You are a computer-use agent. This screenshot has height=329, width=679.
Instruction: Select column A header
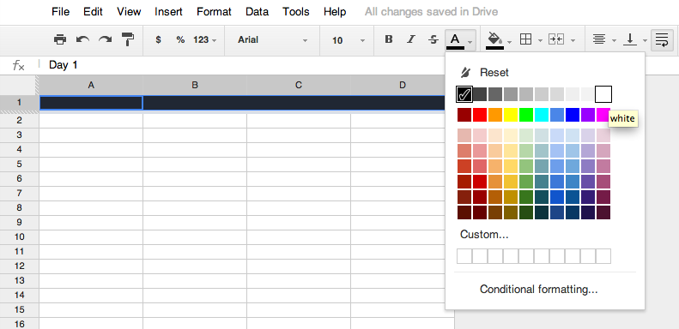click(91, 85)
